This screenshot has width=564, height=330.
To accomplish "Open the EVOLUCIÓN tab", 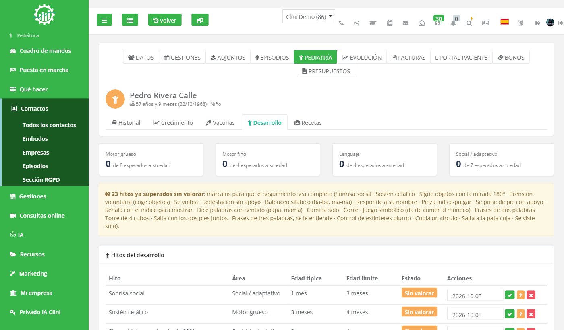I will click(362, 57).
